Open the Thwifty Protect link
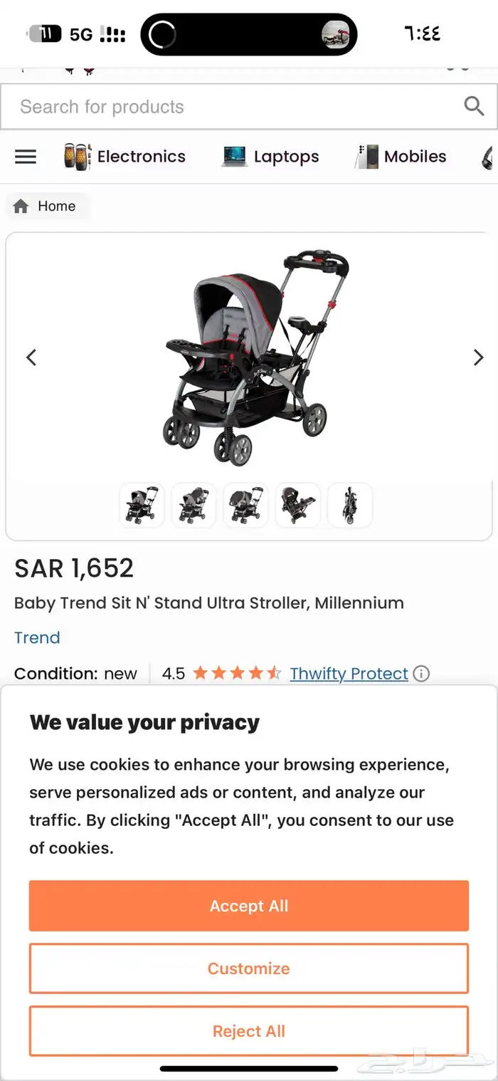Viewport: 498px width, 1081px height. pos(349,674)
